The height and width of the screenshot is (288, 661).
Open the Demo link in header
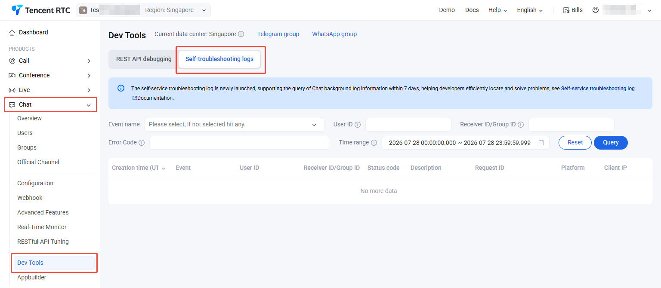[x=447, y=10]
